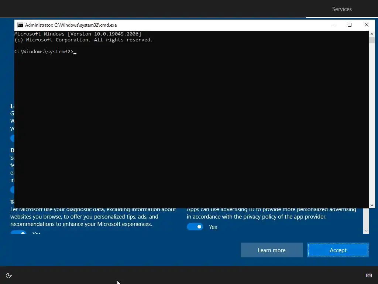Image resolution: width=378 pixels, height=284 pixels.
Task: Click cmd window scroll down arrow
Action: pos(372,205)
